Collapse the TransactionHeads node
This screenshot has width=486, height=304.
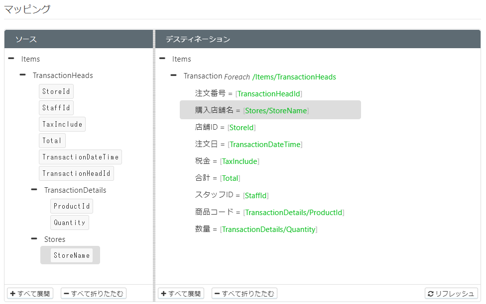pos(22,75)
